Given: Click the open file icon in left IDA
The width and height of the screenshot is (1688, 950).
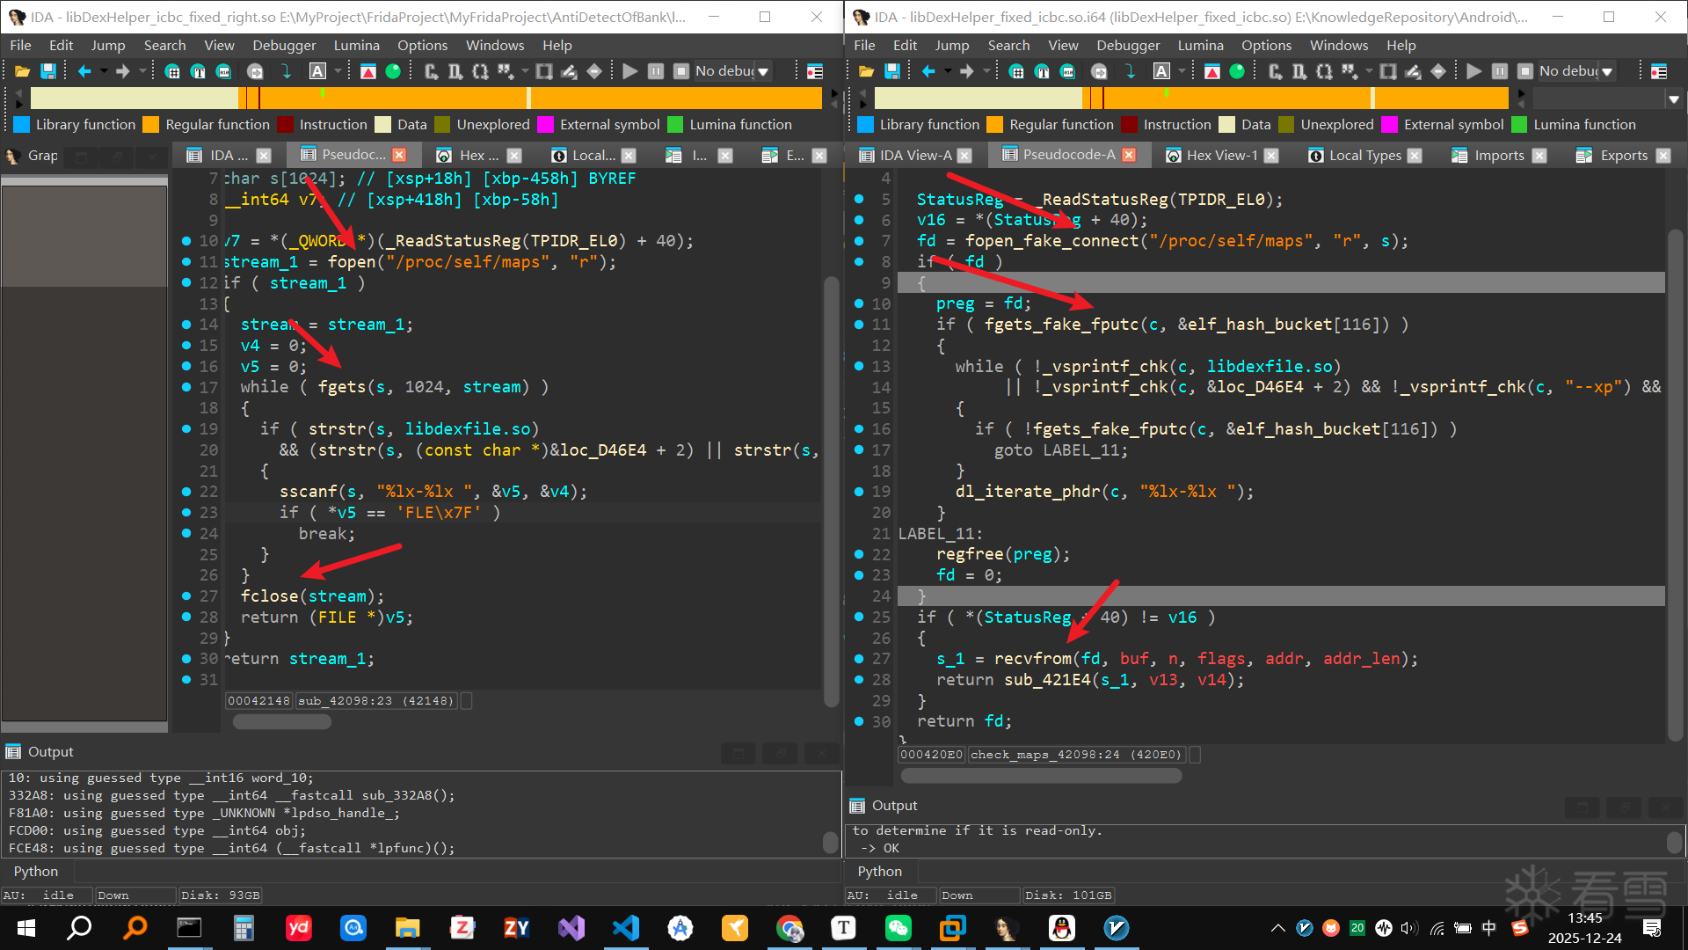Looking at the screenshot, I should coord(23,71).
